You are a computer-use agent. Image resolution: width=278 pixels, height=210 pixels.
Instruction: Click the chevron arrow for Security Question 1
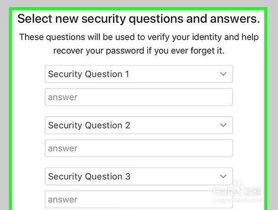pos(223,74)
